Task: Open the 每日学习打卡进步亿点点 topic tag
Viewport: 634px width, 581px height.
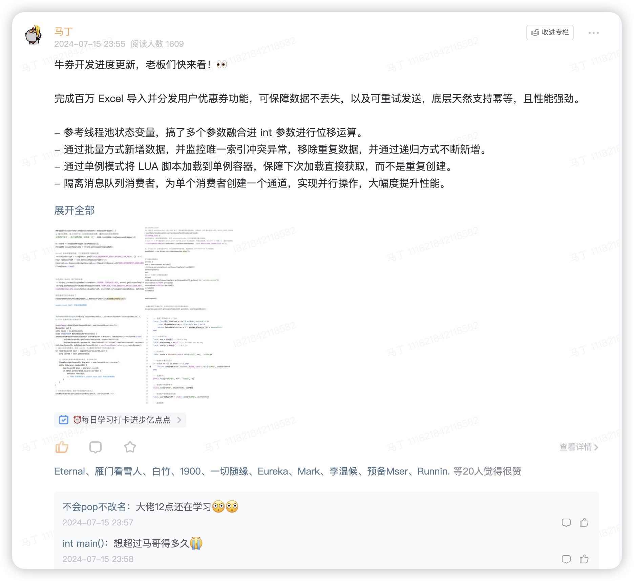Action: tap(120, 420)
